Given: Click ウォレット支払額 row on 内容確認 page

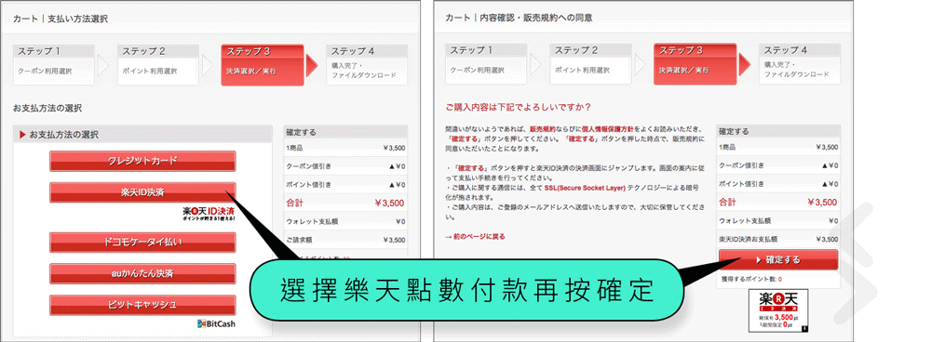Looking at the screenshot, I should [777, 221].
